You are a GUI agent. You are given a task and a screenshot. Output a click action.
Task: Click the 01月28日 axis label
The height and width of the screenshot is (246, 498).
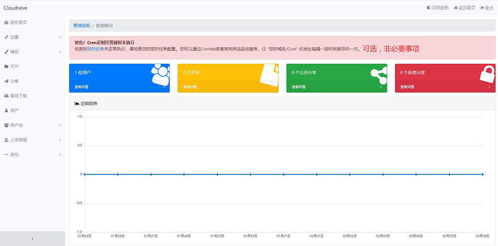[184, 236]
